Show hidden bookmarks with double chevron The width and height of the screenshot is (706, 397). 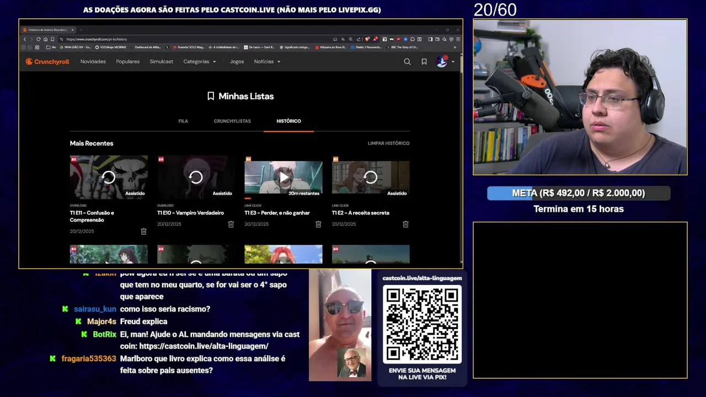tap(455, 47)
